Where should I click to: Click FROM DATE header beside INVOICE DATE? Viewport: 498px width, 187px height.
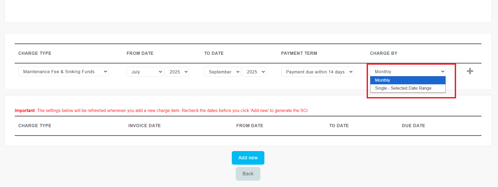[x=250, y=126]
